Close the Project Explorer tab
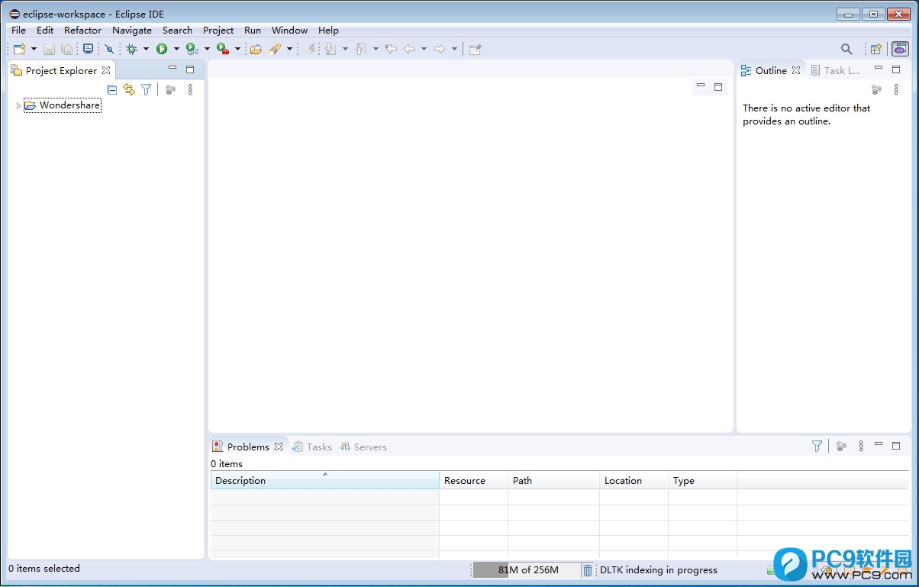 tap(106, 70)
